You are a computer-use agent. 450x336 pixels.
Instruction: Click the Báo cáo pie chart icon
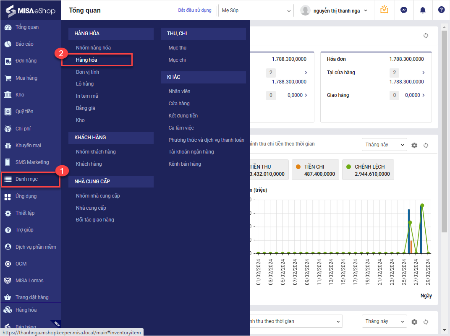pyautogui.click(x=8, y=44)
